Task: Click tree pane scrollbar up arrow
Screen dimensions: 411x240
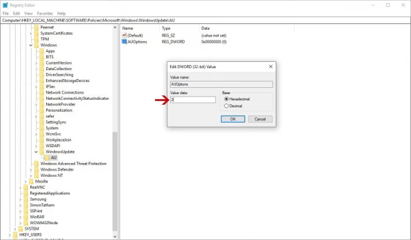Action: point(115,28)
